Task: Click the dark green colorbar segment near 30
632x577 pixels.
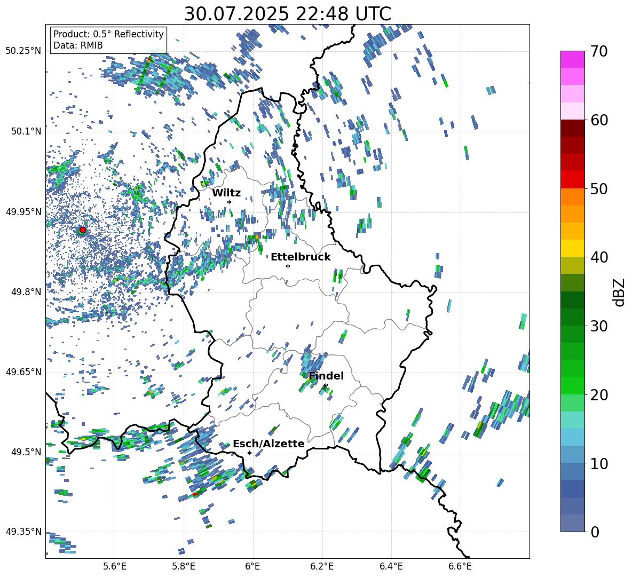Action: pos(573,317)
